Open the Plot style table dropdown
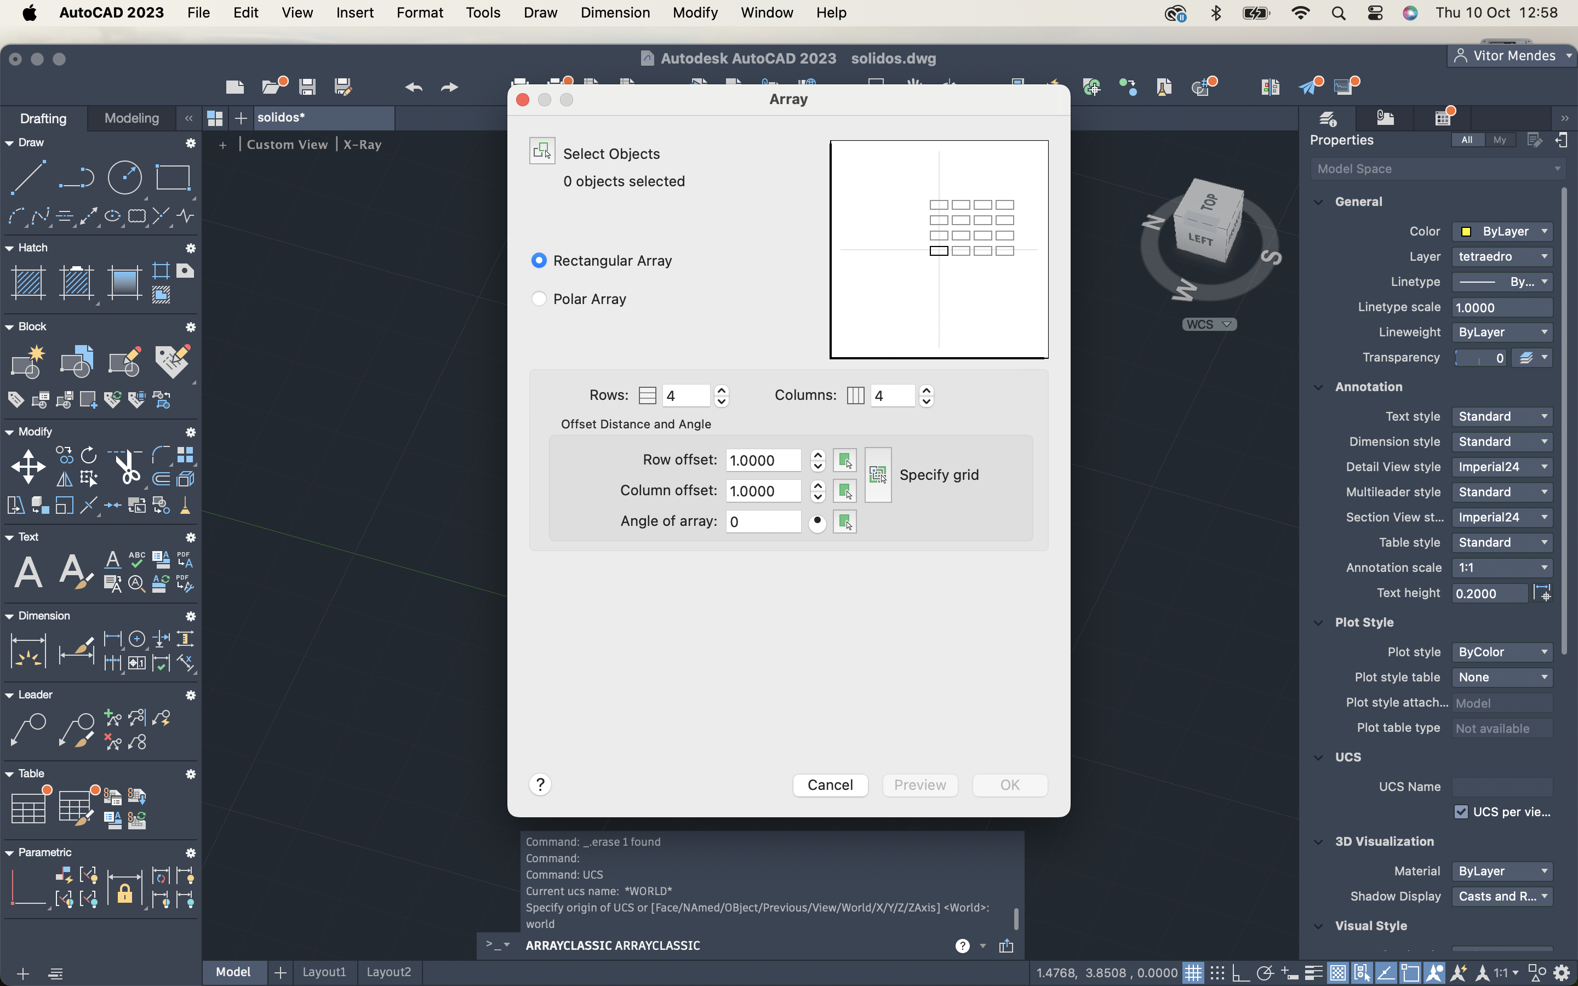Viewport: 1578px width, 986px height. click(x=1502, y=678)
